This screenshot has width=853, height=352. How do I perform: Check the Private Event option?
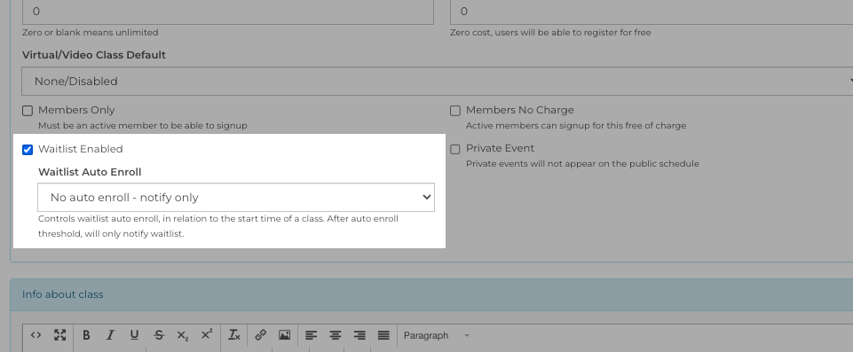455,149
